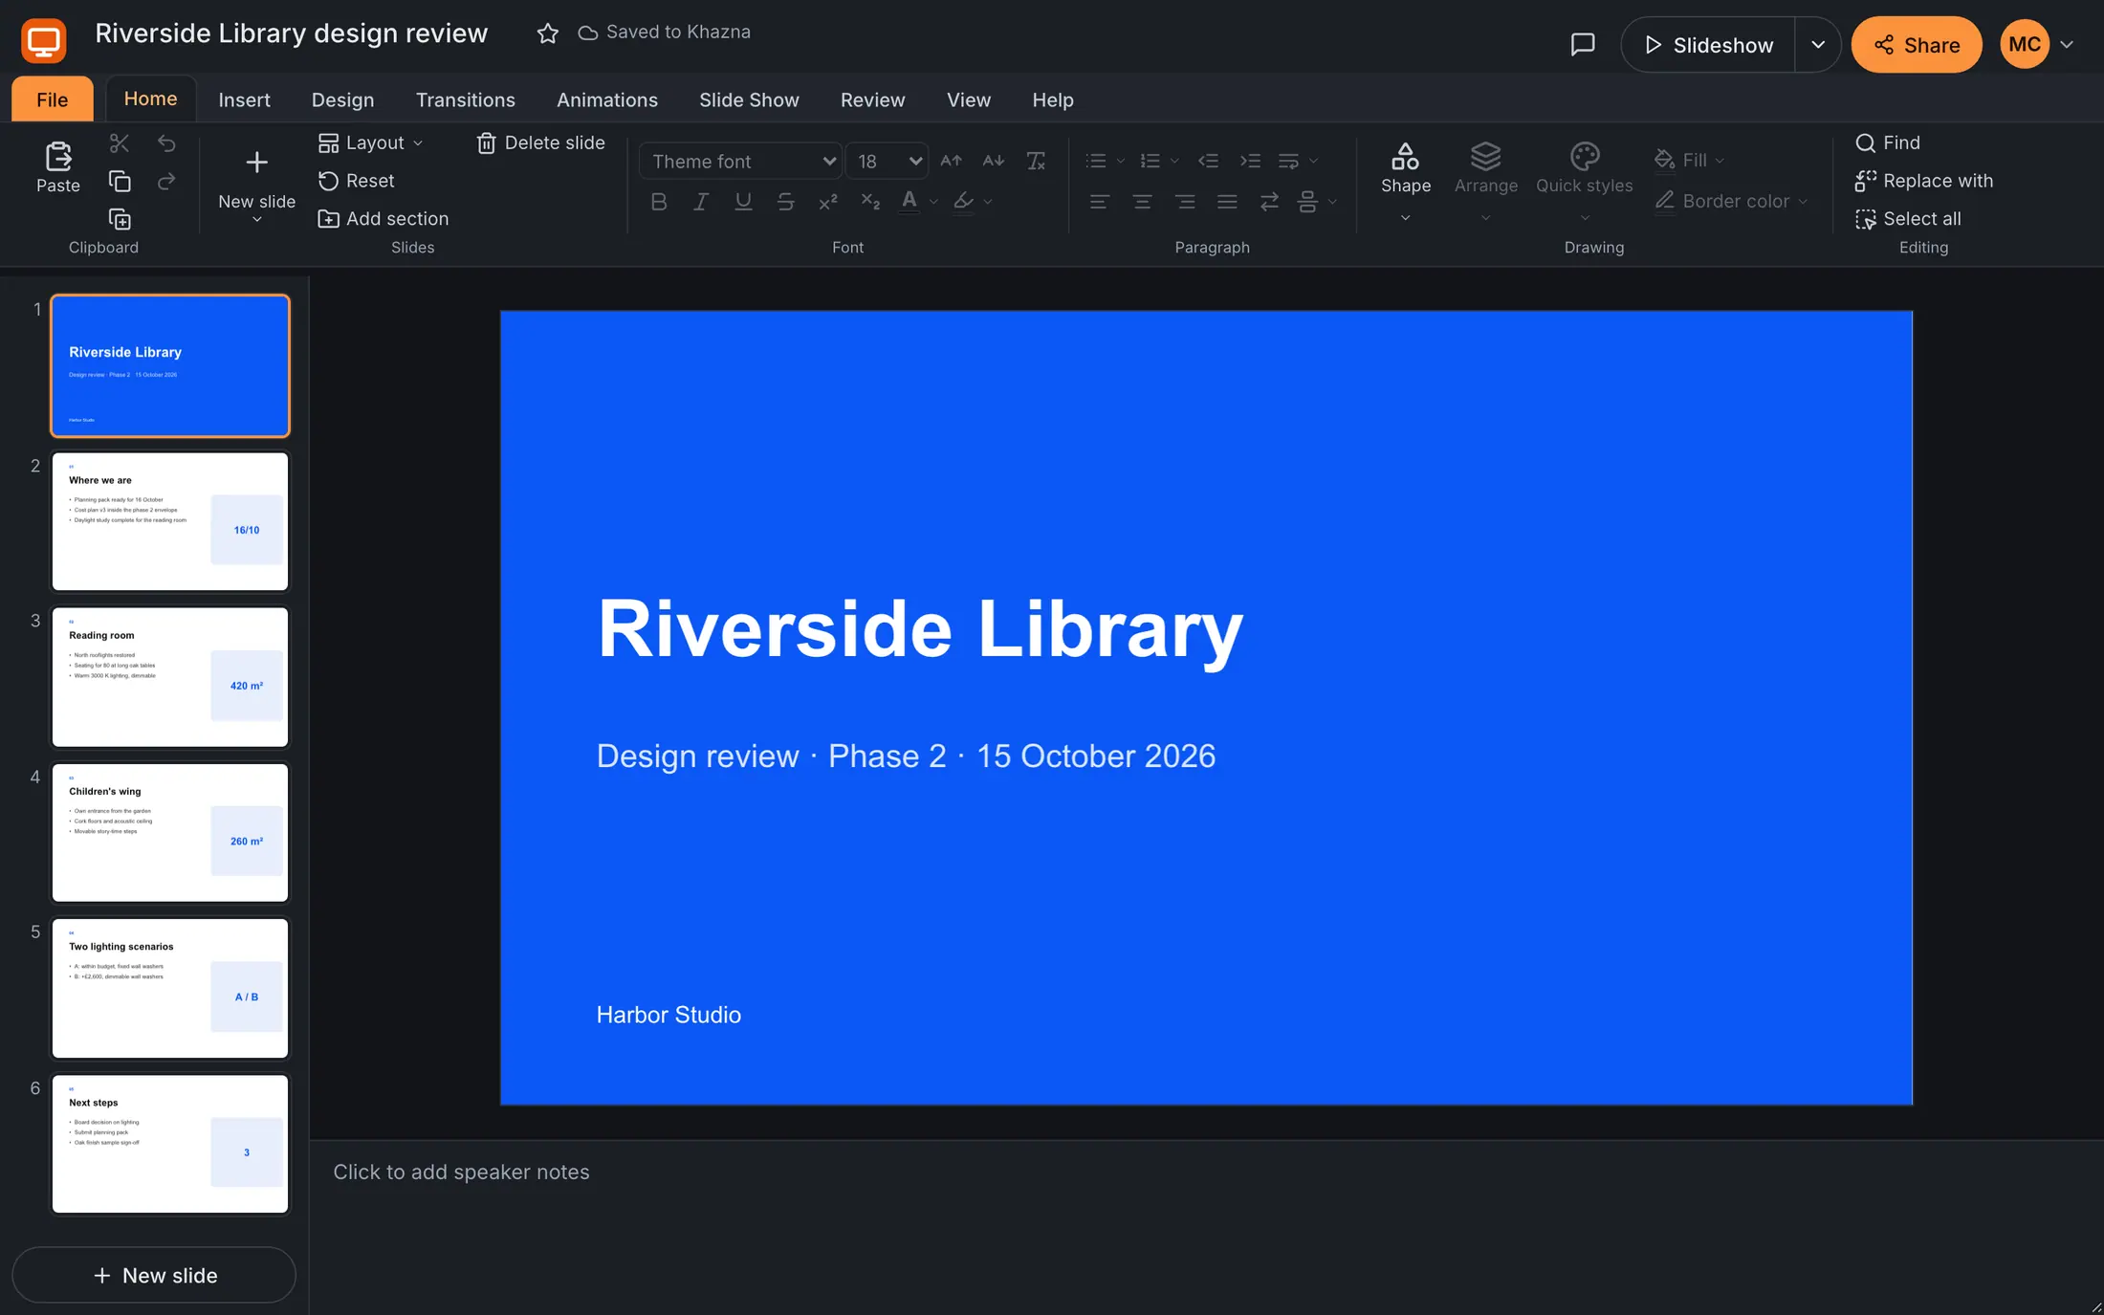
Task: Increase paragraph indent
Action: 1250,161
